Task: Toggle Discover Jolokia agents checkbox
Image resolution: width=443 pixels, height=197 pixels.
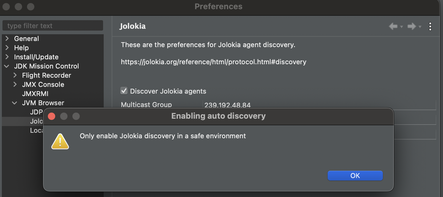Action: click(x=124, y=91)
